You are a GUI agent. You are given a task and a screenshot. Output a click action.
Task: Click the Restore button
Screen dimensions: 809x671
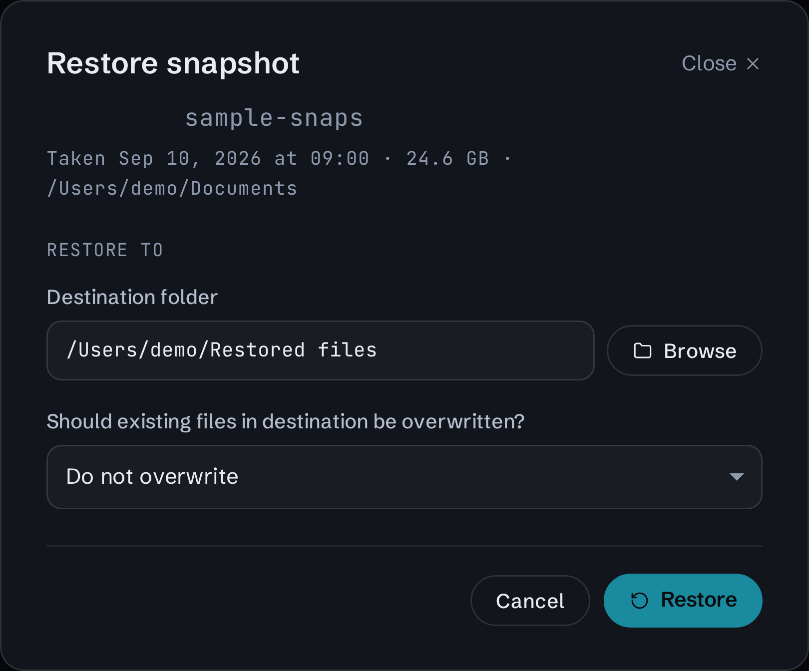click(x=683, y=600)
